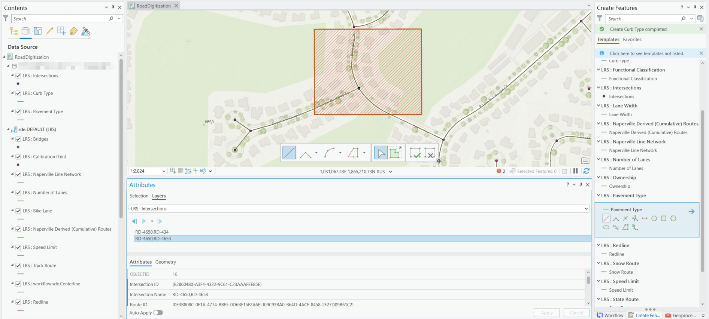Click Finish sketch checkmark on map toolbar
Screen dimensions: 709x319
[415, 153]
